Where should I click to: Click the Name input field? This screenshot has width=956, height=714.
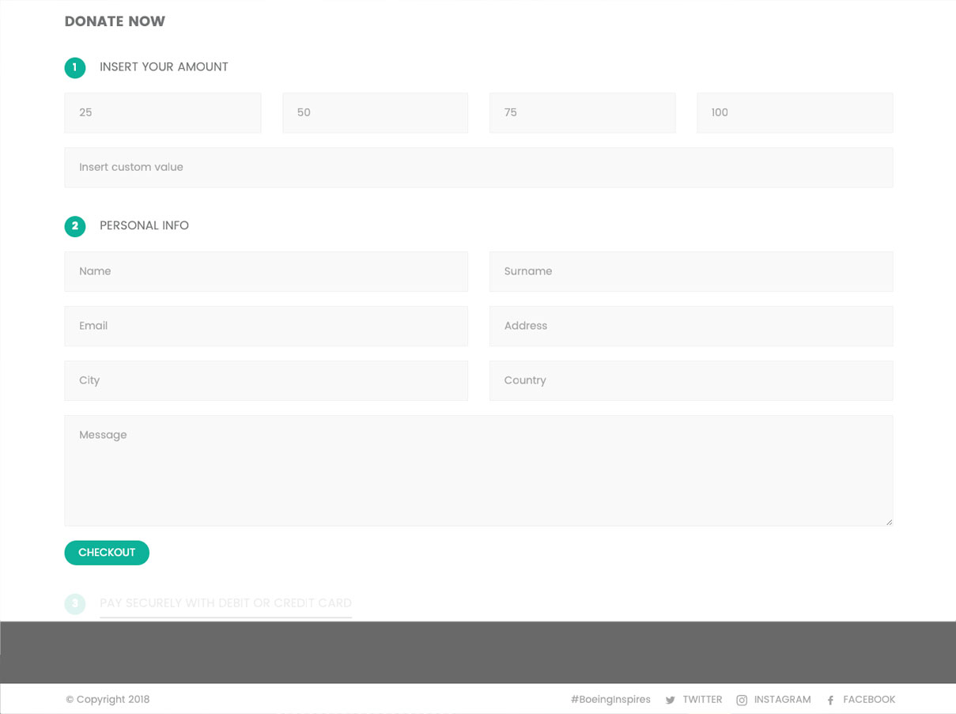click(x=266, y=271)
